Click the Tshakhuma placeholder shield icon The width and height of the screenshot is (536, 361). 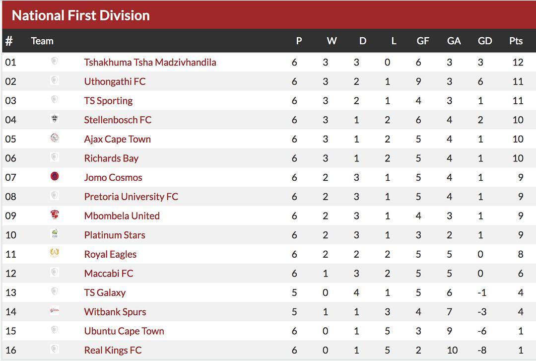tap(55, 61)
